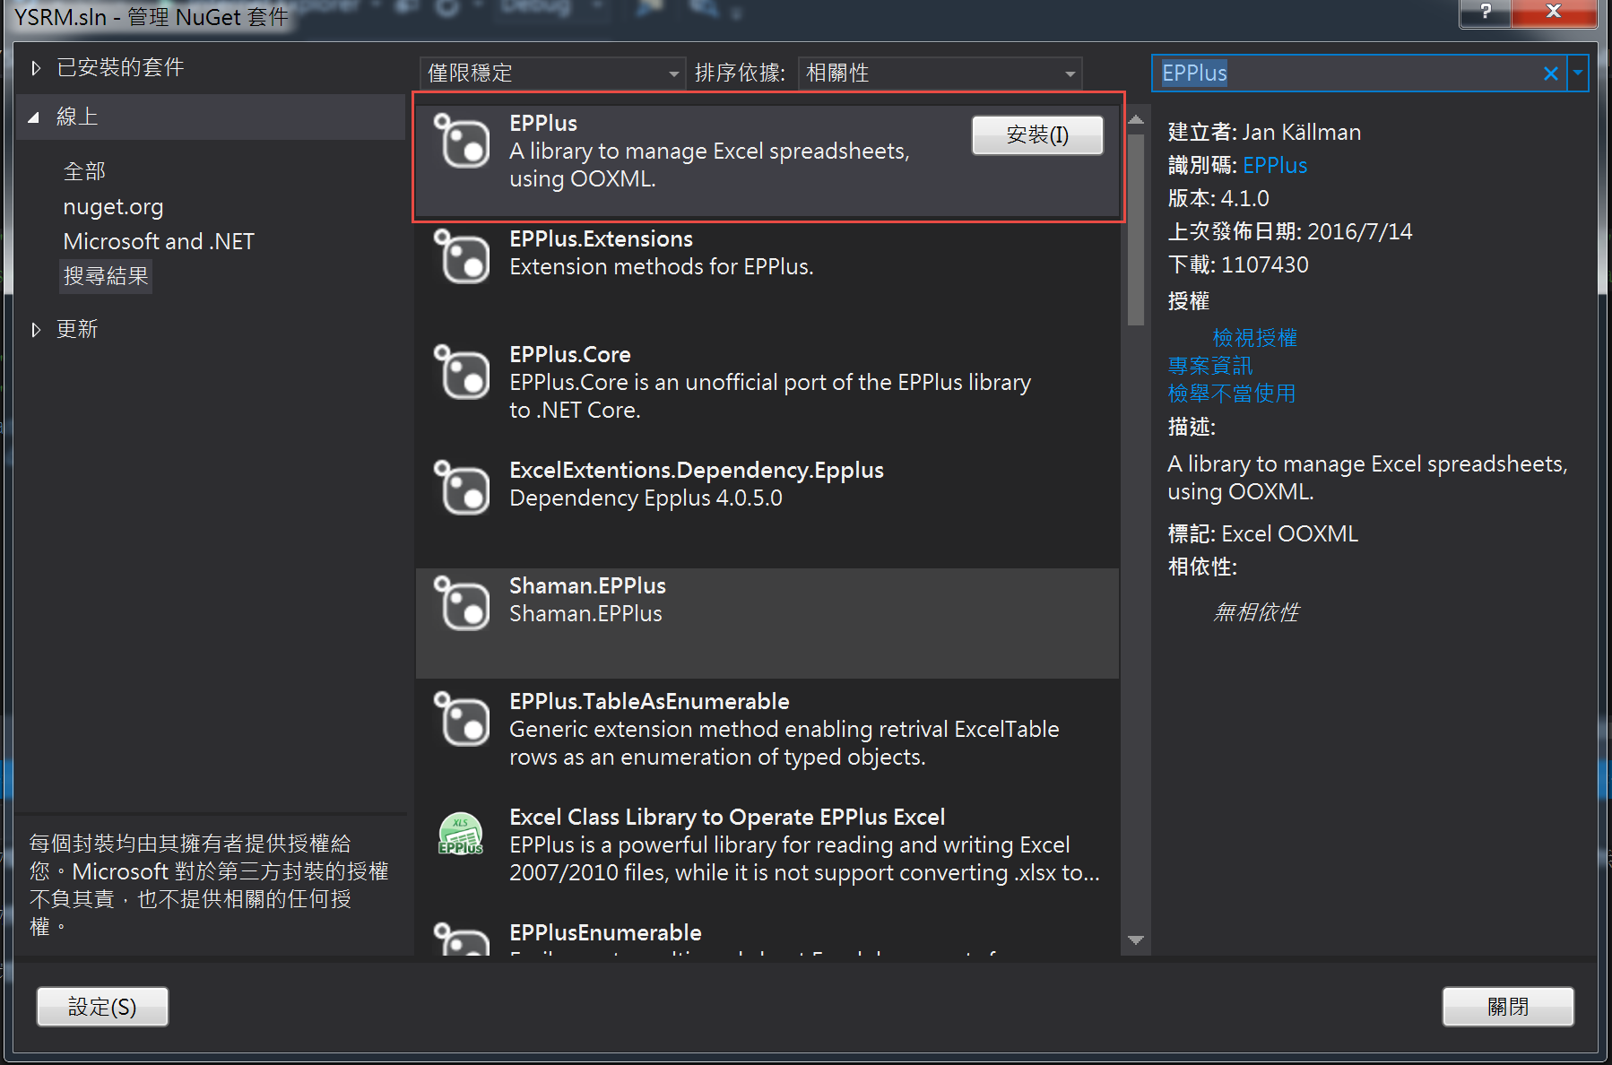Click the scrollbar up arrow
The width and height of the screenshot is (1612, 1065).
(x=1136, y=119)
